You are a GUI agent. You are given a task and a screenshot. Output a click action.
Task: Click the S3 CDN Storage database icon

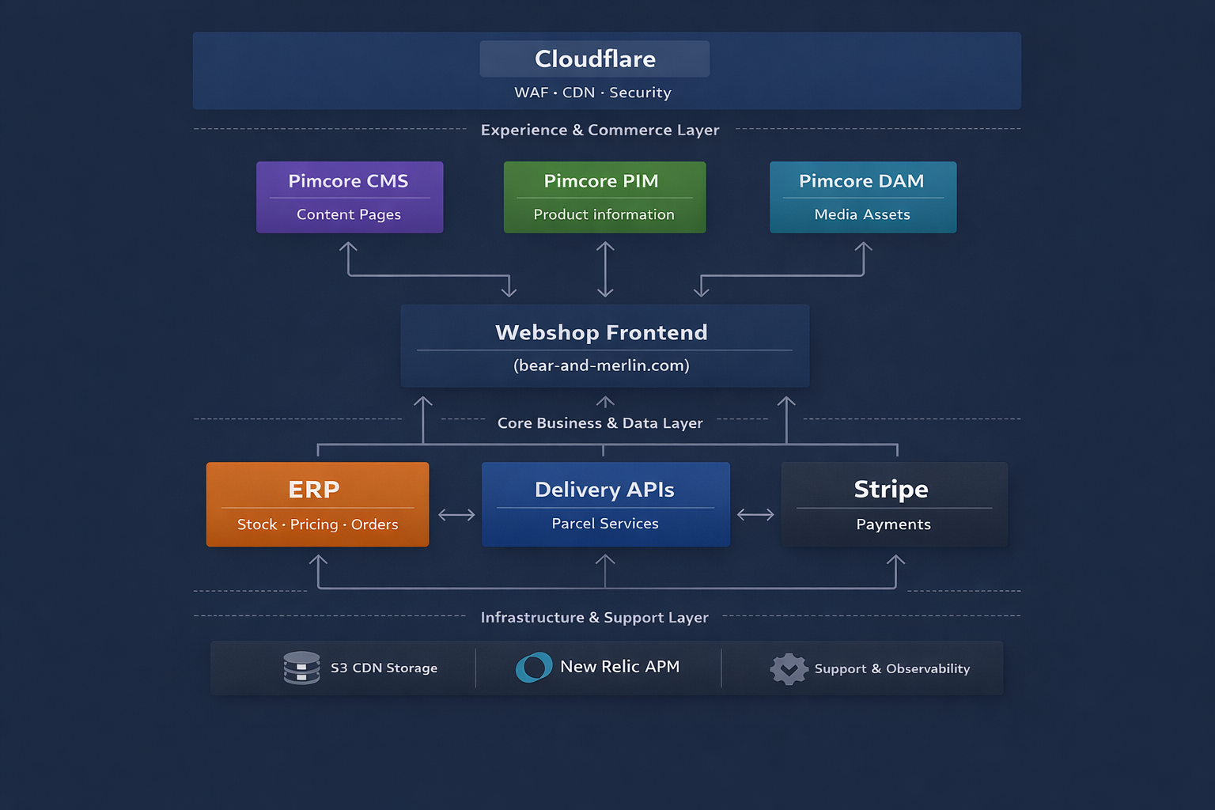coord(301,668)
